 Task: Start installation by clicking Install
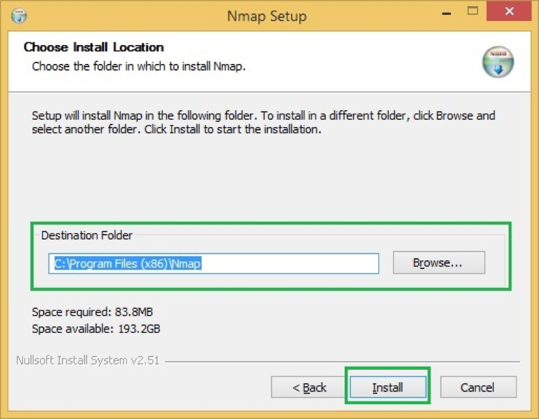click(x=387, y=387)
